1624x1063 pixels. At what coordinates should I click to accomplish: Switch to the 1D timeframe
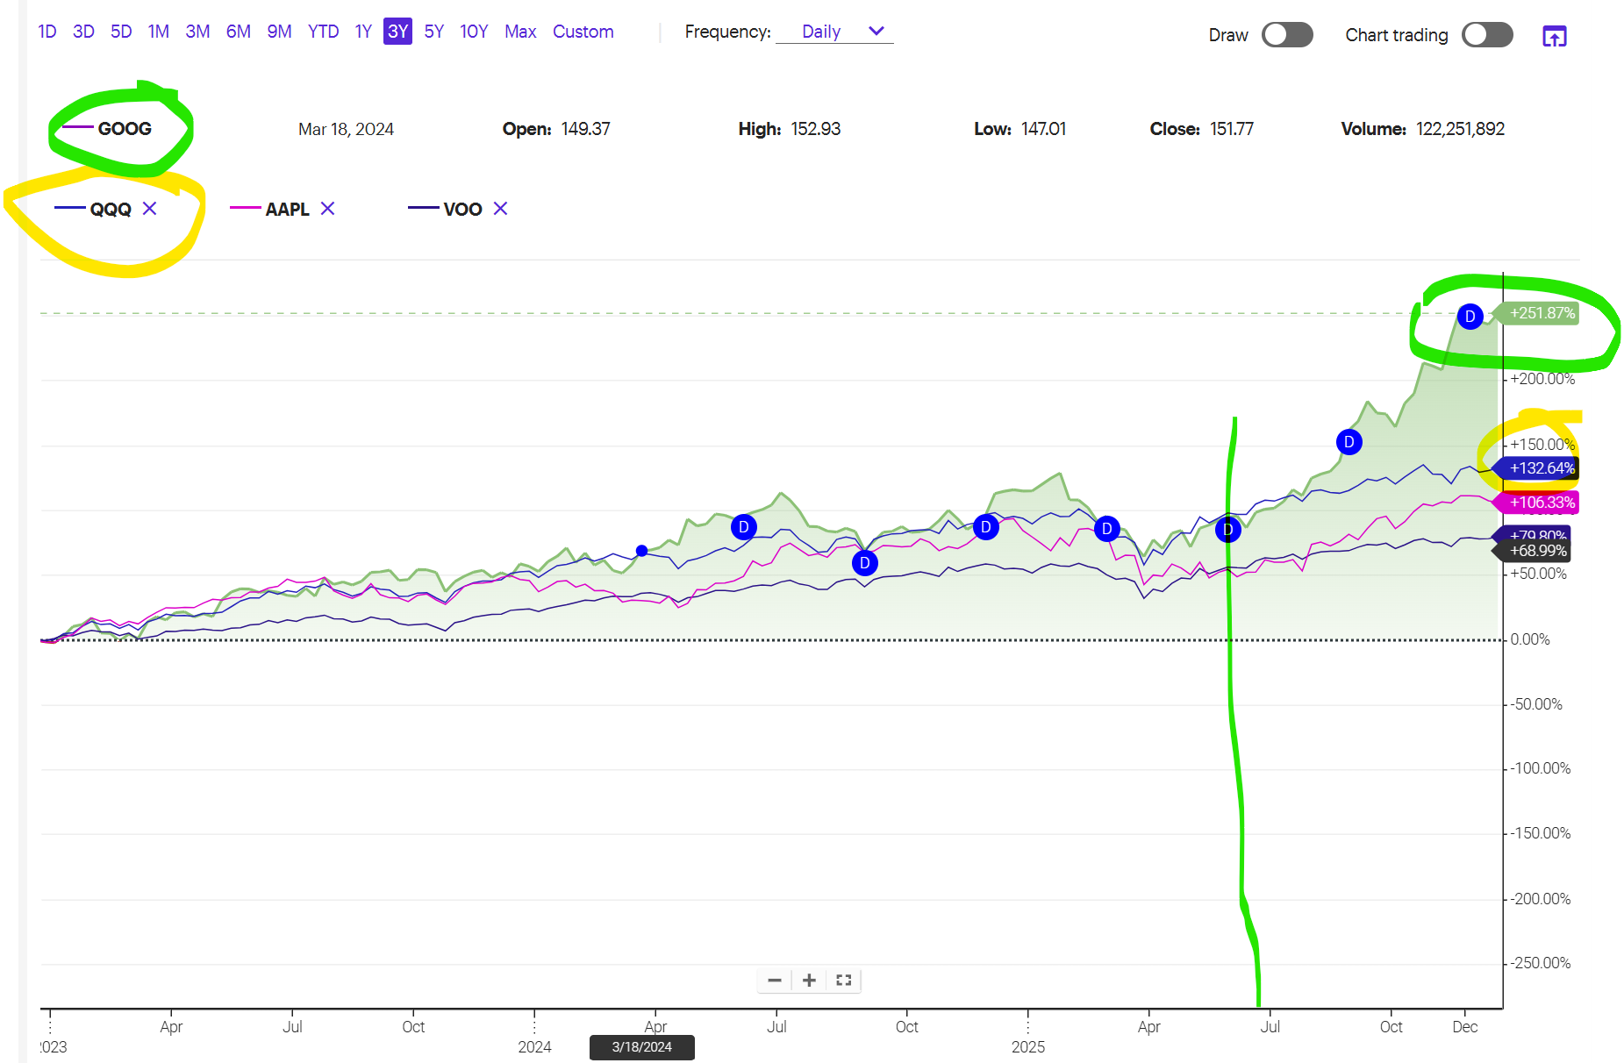coord(47,32)
